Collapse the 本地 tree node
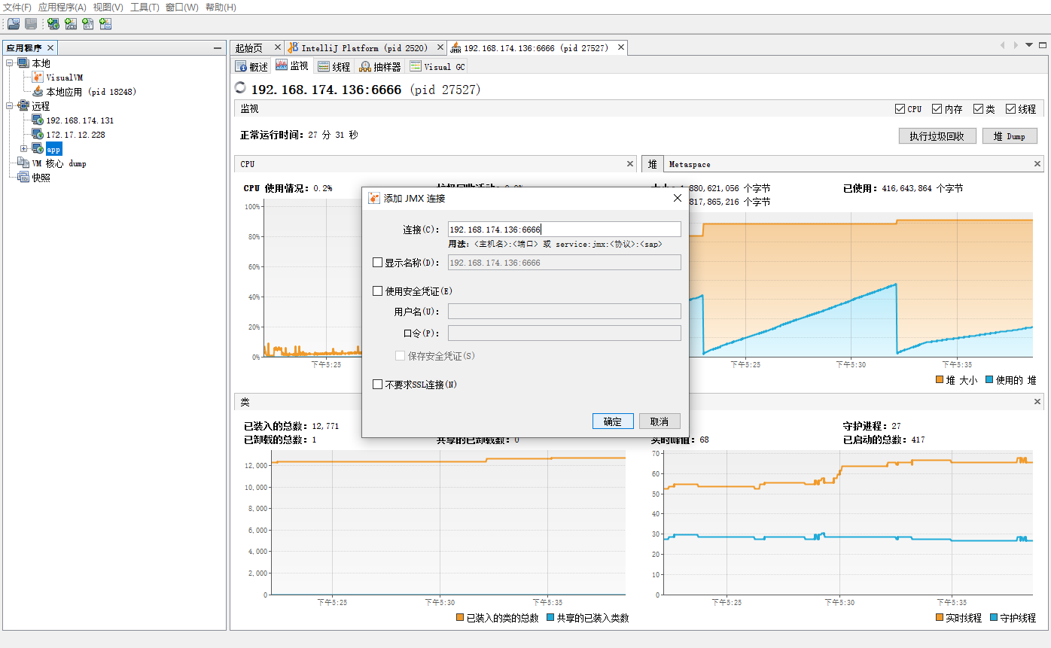This screenshot has height=648, width=1051. coord(10,63)
